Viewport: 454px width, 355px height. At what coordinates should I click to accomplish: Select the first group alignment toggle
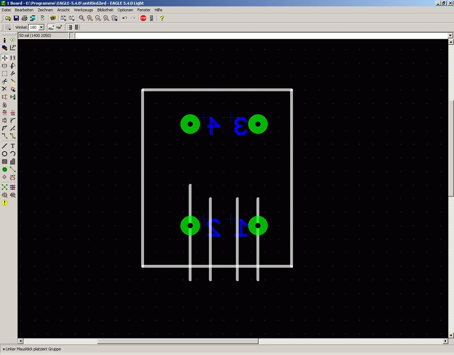[70, 27]
